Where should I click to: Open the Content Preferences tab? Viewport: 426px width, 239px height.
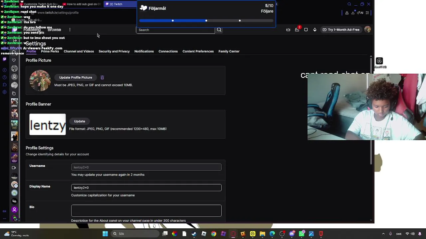coord(198,51)
